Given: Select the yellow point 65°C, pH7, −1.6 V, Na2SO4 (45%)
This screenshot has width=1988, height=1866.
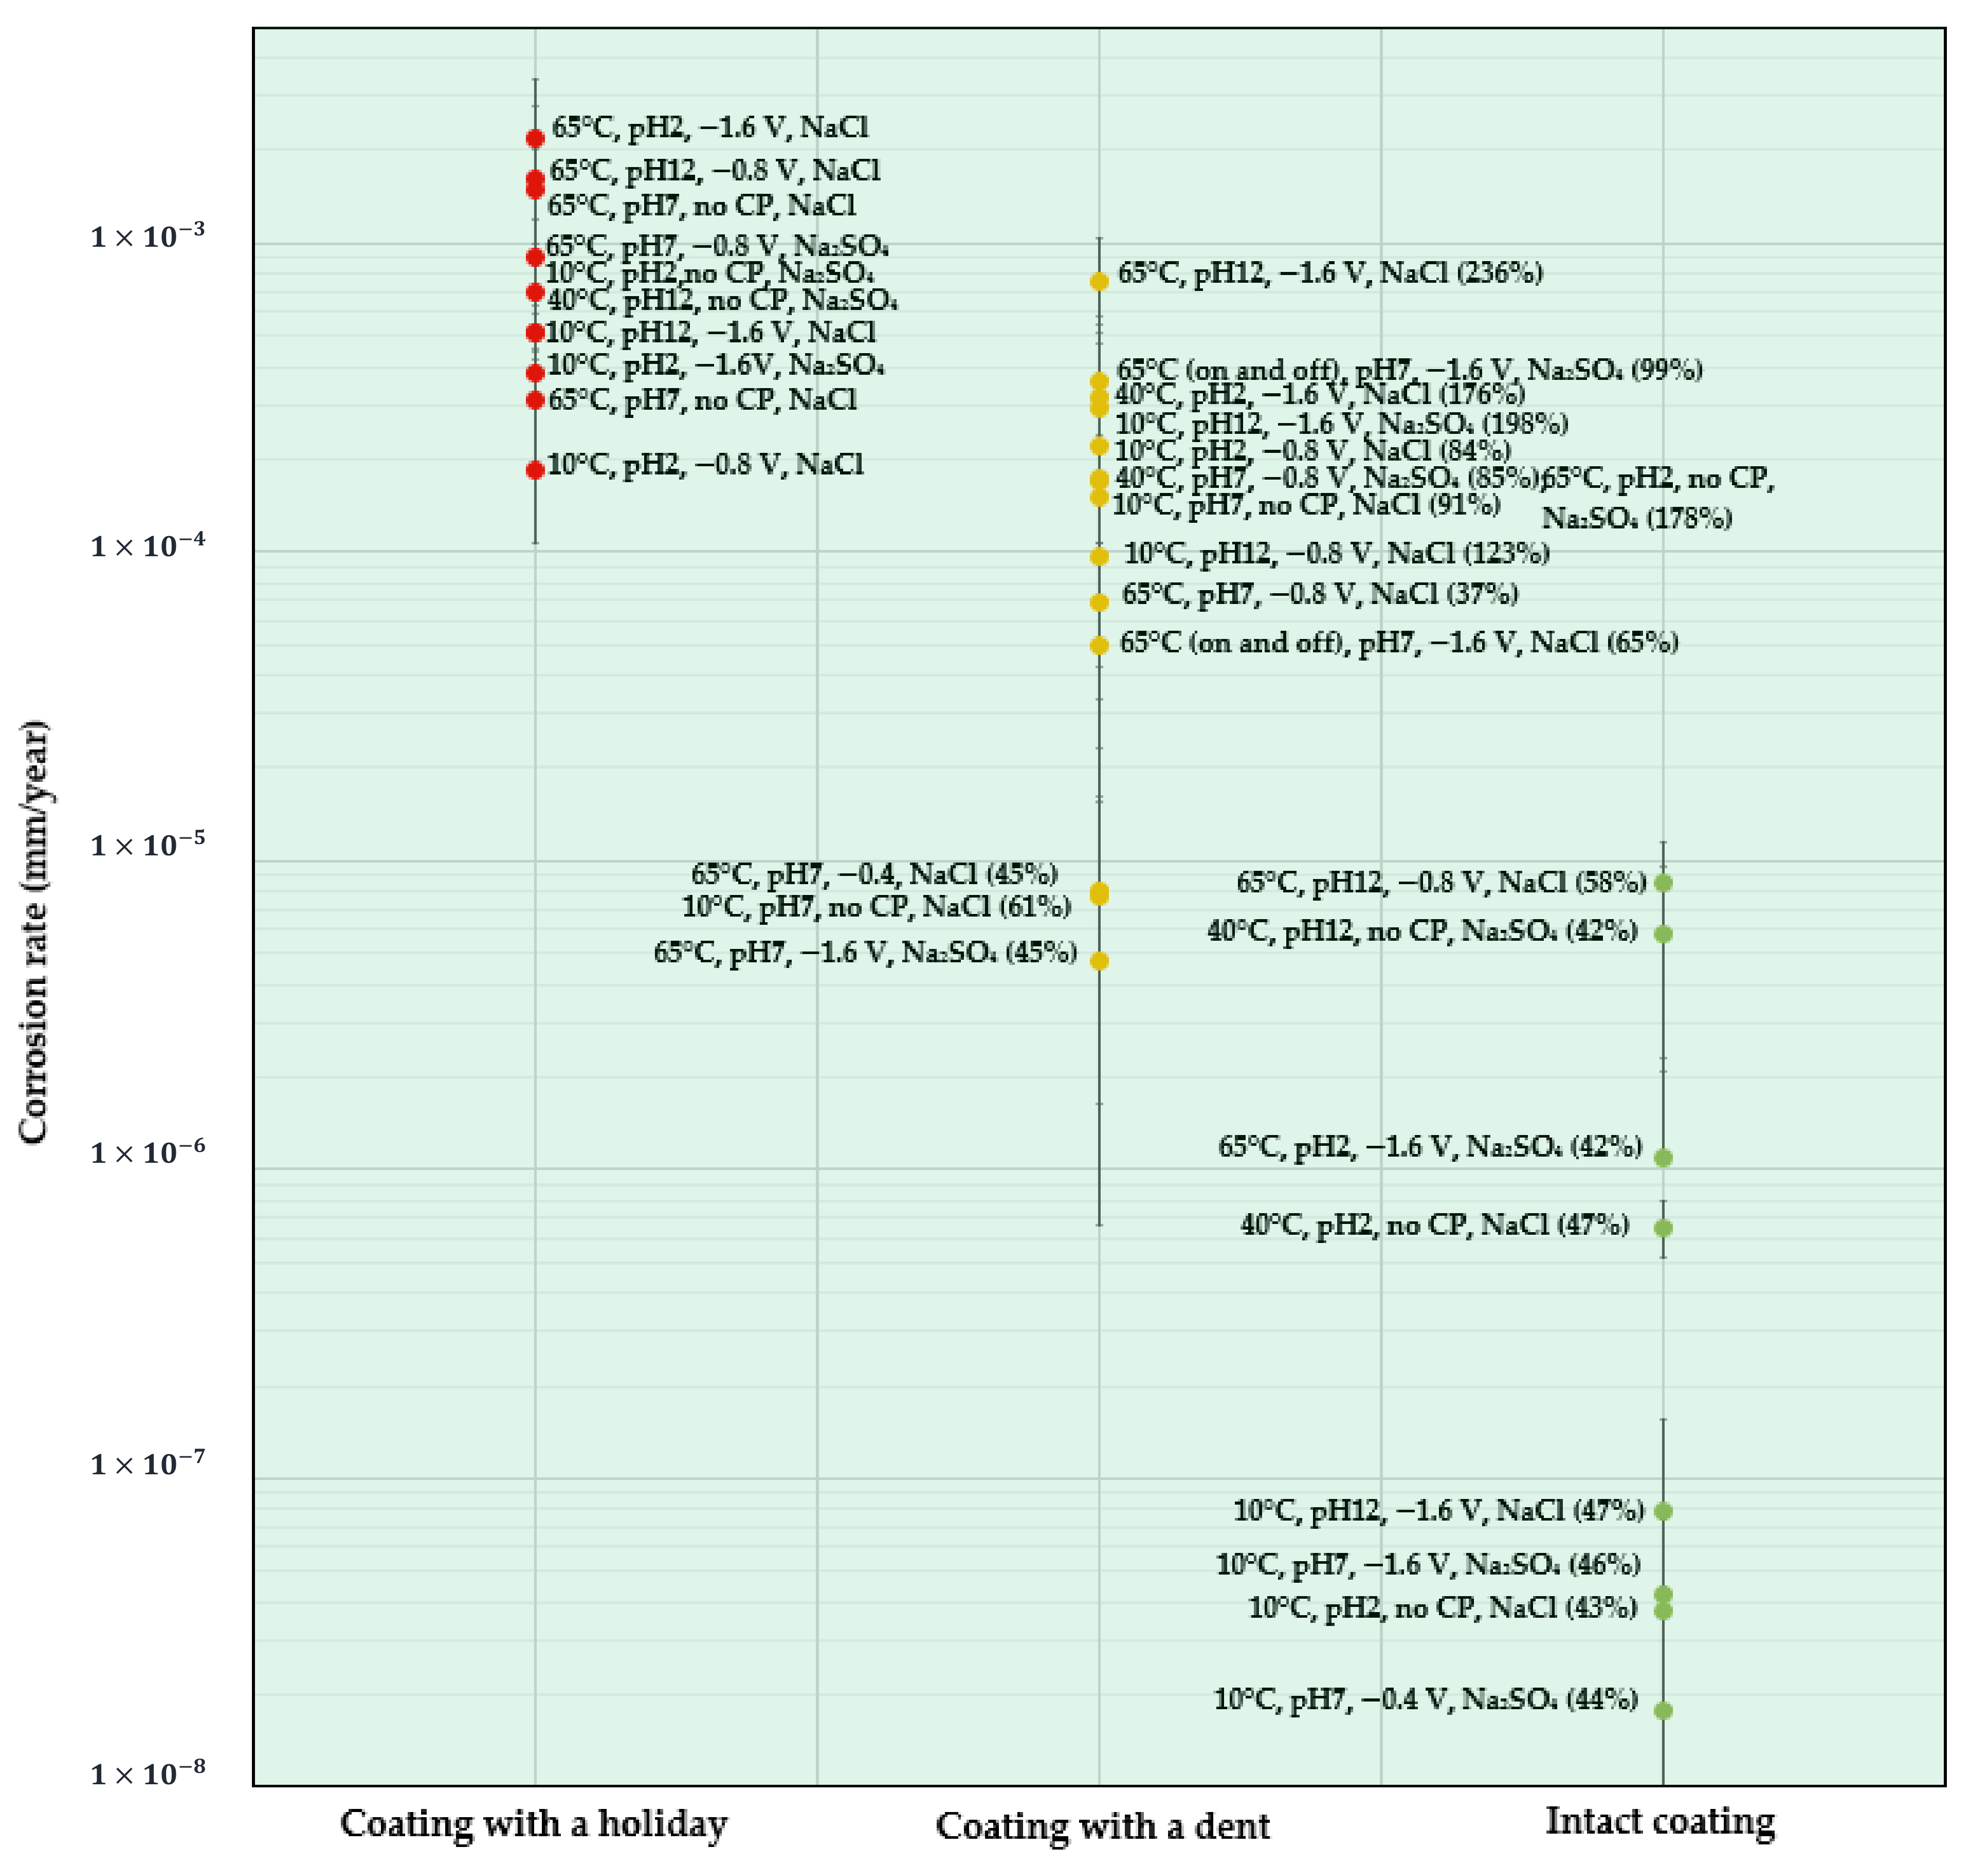Looking at the screenshot, I should pos(1099,961).
